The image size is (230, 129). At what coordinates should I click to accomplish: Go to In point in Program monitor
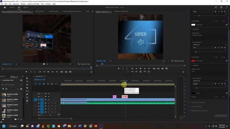[132, 68]
